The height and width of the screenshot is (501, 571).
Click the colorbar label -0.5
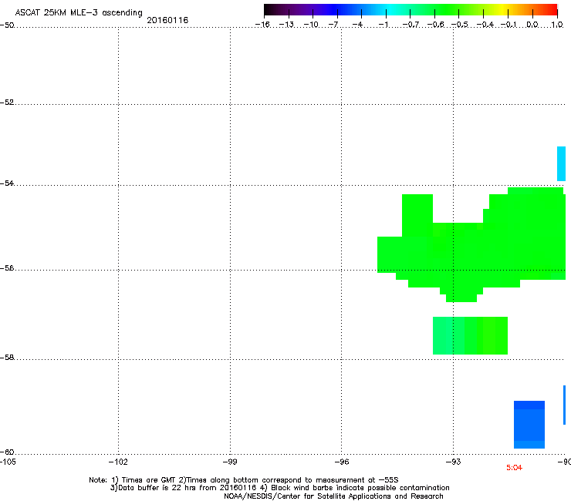tap(460, 25)
